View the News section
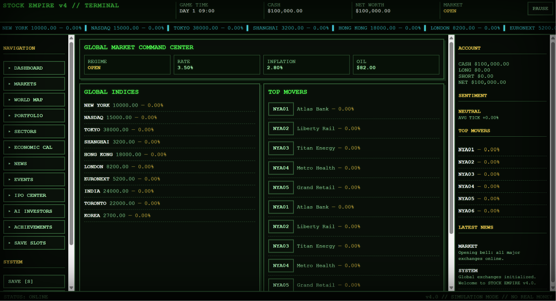This screenshot has height=301, width=556. click(x=34, y=164)
